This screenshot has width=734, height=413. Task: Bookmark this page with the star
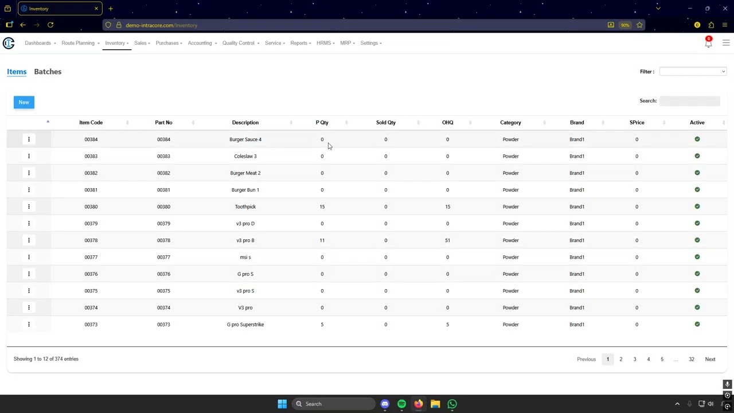pyautogui.click(x=639, y=25)
